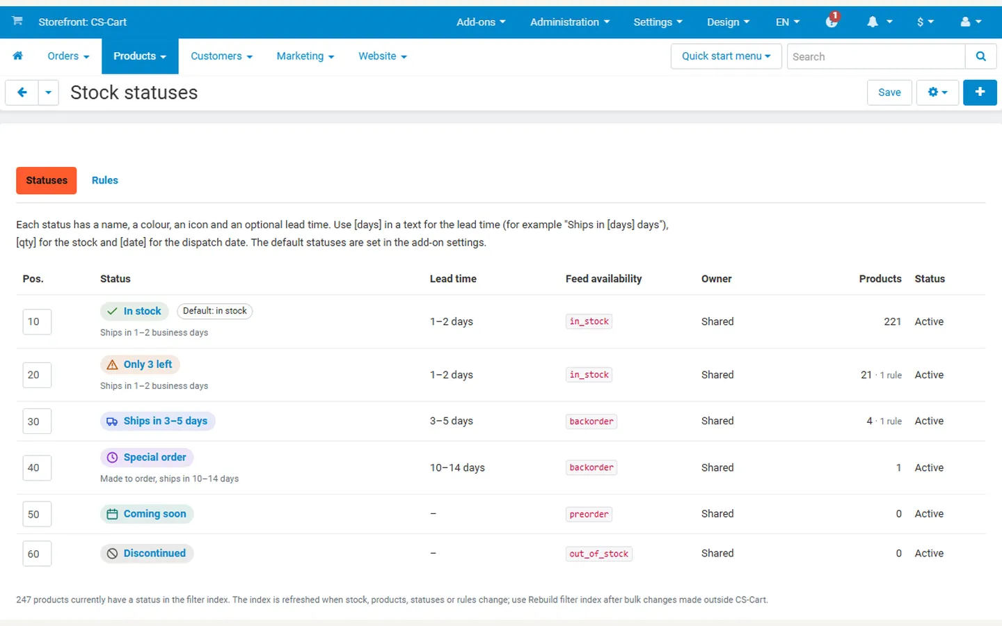Screen dimensions: 1002x626
Task: Edit the position field showing 50
Action: 37,514
